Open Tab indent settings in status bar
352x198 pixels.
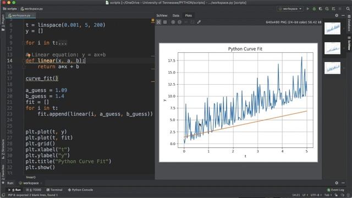pyautogui.click(x=328, y=195)
